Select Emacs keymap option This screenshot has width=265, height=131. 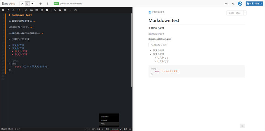point(109,120)
